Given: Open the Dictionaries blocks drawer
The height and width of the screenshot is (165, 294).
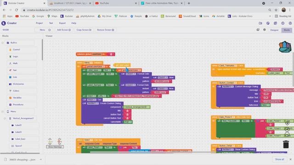Looking at the screenshot, I should (22, 84).
